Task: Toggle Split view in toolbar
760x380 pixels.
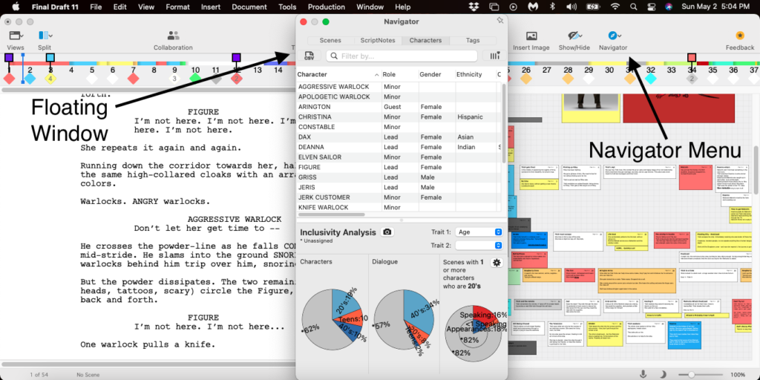Action: (x=45, y=36)
